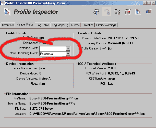Click the Location path C:\WINDOWS\system32 value
Image resolution: width=156 pixels, height=128 pixels.
[87, 113]
